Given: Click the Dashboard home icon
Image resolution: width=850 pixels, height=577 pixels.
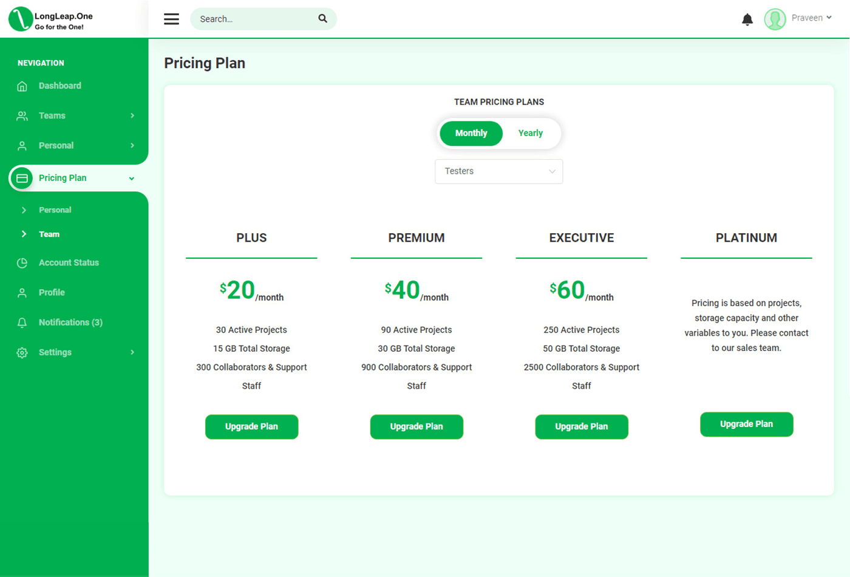Looking at the screenshot, I should (x=22, y=86).
